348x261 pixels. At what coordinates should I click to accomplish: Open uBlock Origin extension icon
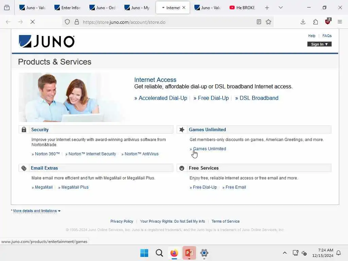click(328, 21)
